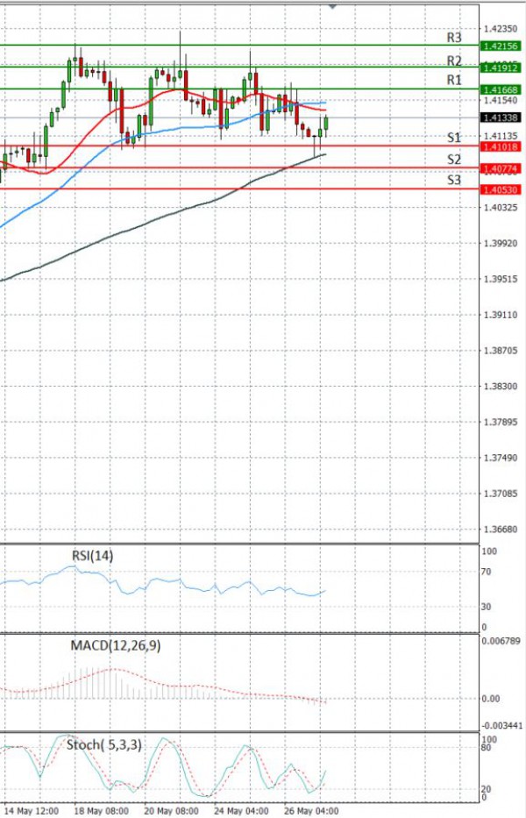Click the 20 May 08:00 time label

point(172,811)
